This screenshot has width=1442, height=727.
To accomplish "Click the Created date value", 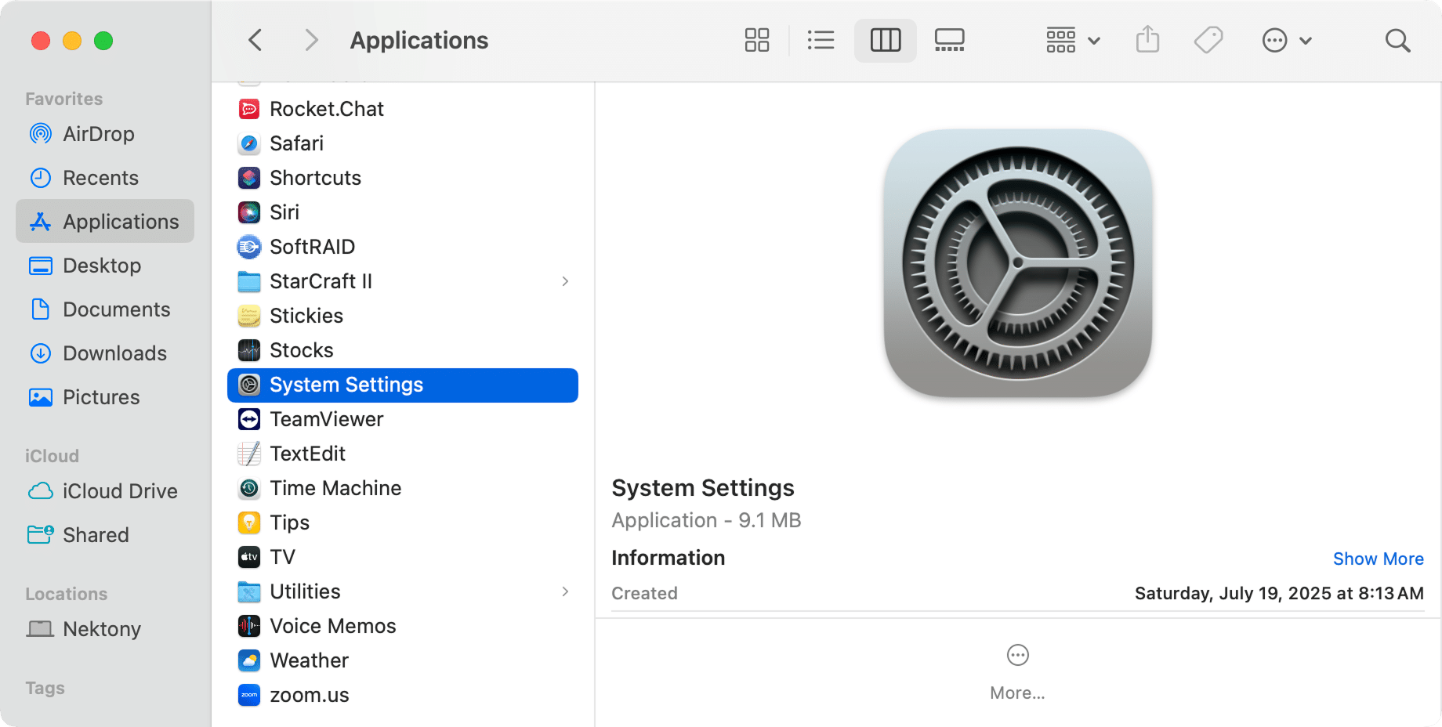I will tap(1279, 593).
